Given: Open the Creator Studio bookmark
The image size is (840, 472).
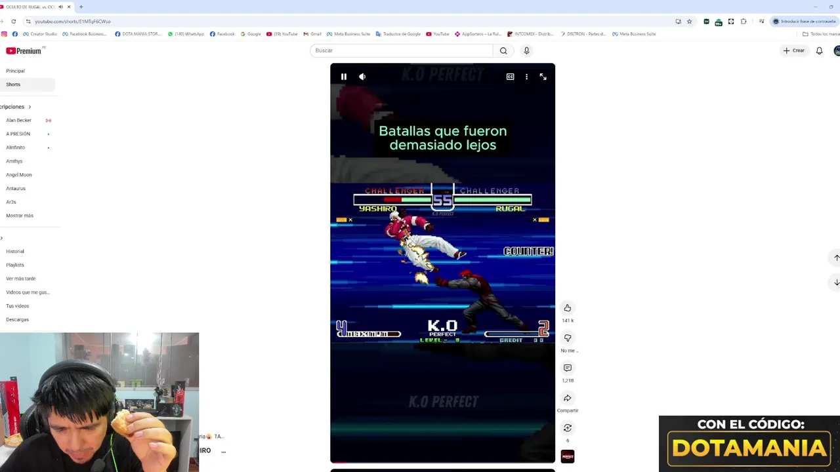Looking at the screenshot, I should 41,34.
